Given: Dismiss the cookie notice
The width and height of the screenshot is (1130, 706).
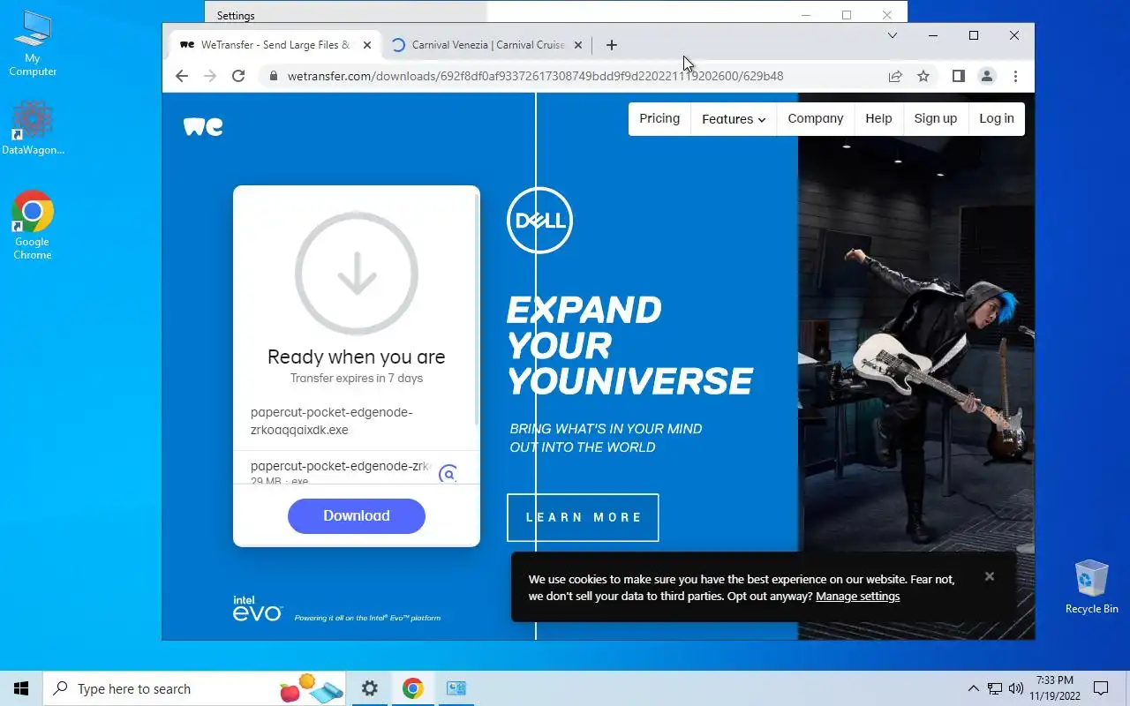Looking at the screenshot, I should click(x=990, y=576).
